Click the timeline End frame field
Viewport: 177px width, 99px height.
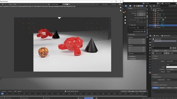143,91
